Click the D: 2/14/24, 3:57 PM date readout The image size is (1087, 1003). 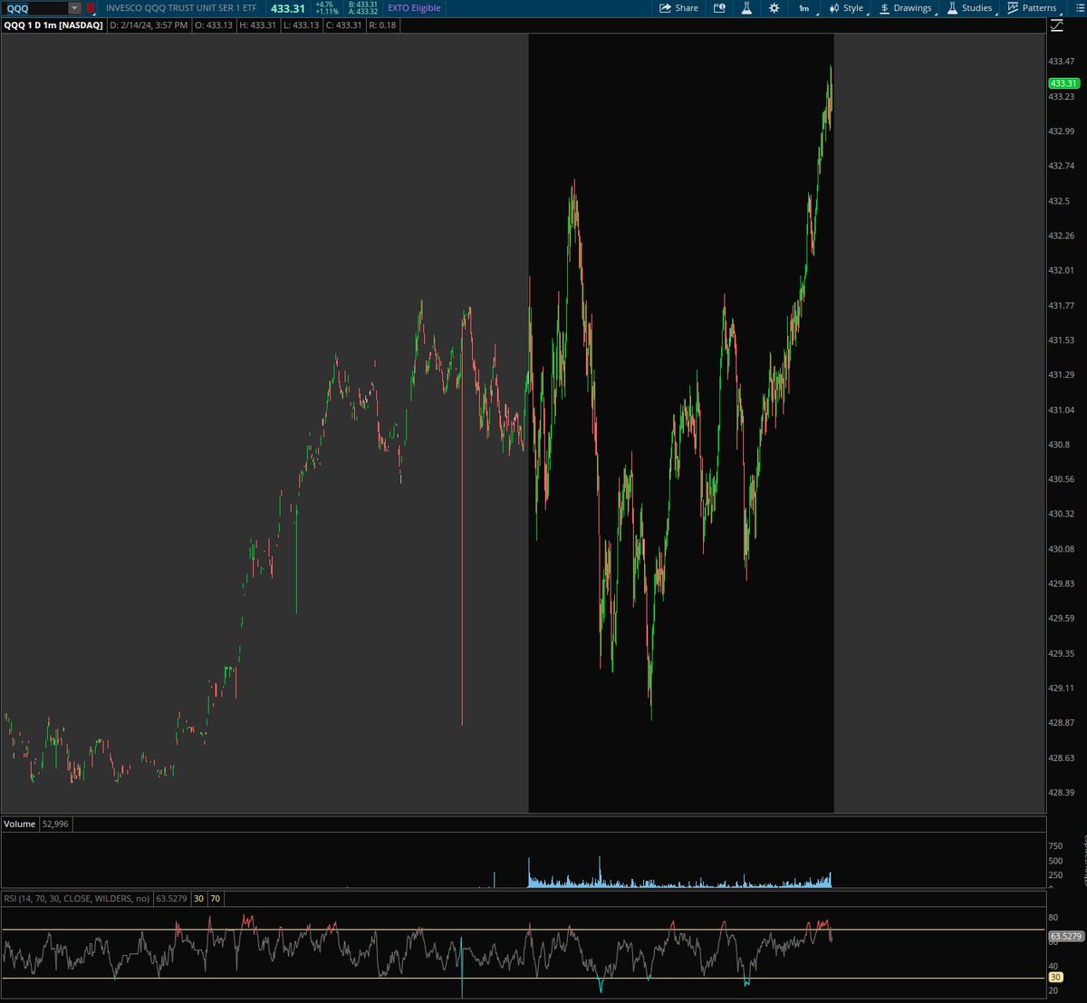[149, 25]
